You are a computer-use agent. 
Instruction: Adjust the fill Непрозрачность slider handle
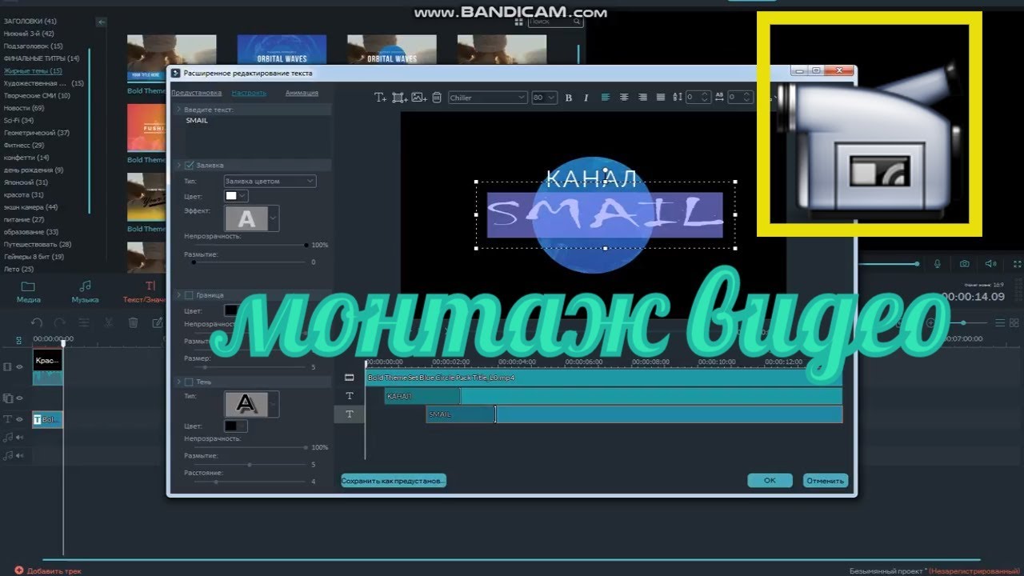tap(306, 245)
